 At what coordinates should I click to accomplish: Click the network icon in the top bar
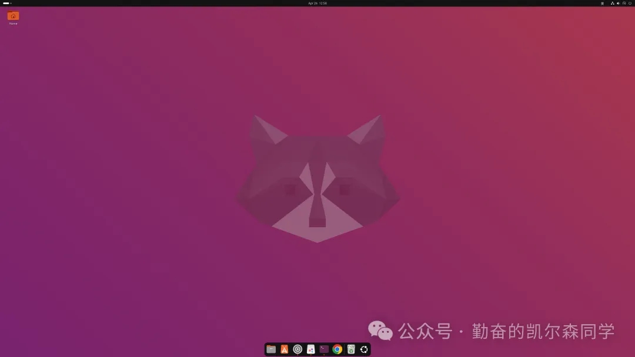pos(613,3)
